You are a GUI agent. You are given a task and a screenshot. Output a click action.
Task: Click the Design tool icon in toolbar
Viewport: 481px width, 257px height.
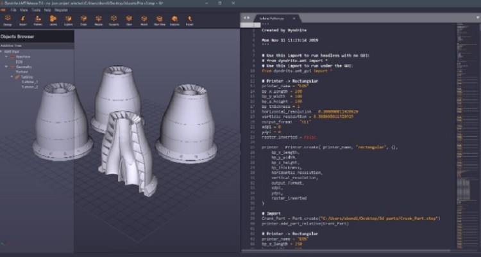pos(7,20)
